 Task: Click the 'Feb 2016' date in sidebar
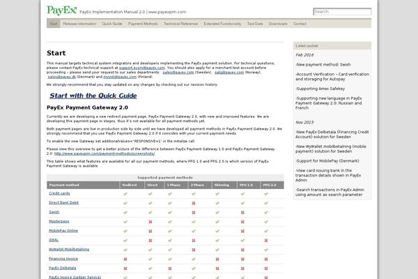304,55
